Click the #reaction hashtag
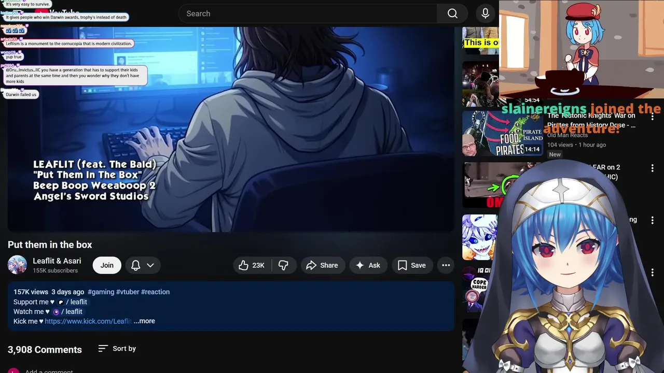Viewport: 664px width, 373px height. 155,292
